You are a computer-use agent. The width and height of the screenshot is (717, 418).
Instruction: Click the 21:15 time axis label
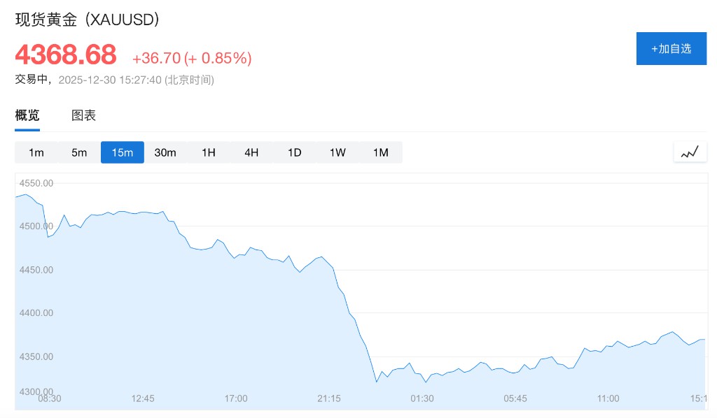[329, 398]
